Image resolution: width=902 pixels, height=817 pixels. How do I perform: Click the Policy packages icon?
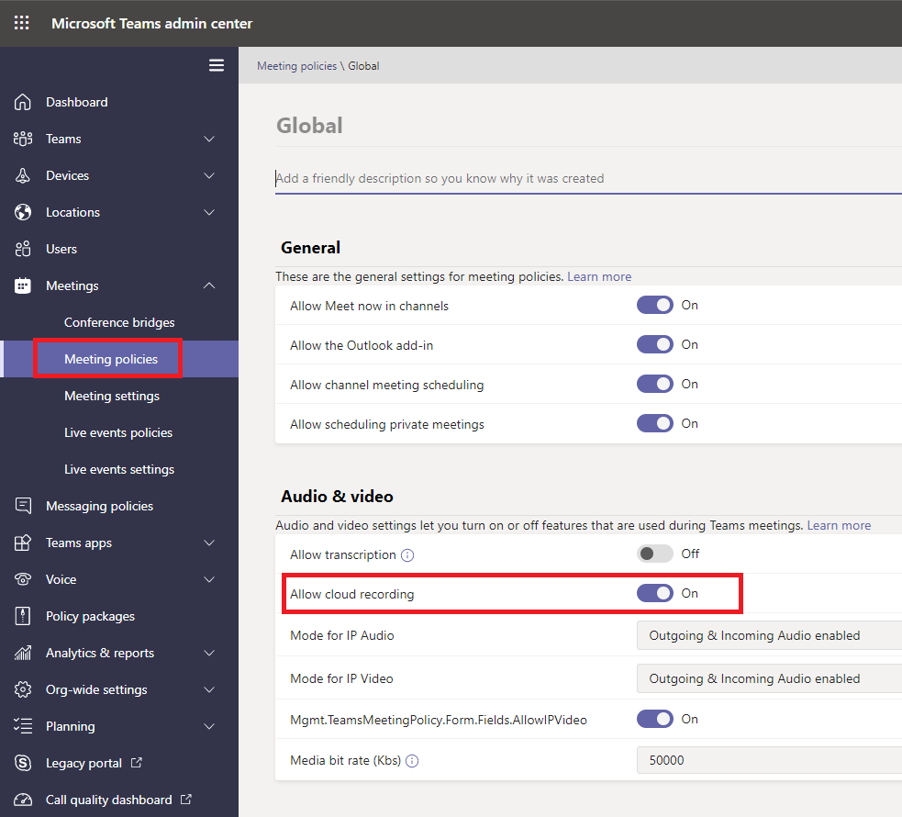pos(22,616)
